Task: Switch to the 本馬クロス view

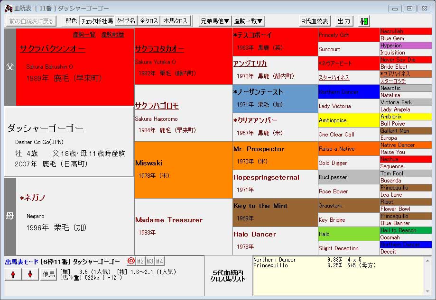Action: tap(176, 21)
